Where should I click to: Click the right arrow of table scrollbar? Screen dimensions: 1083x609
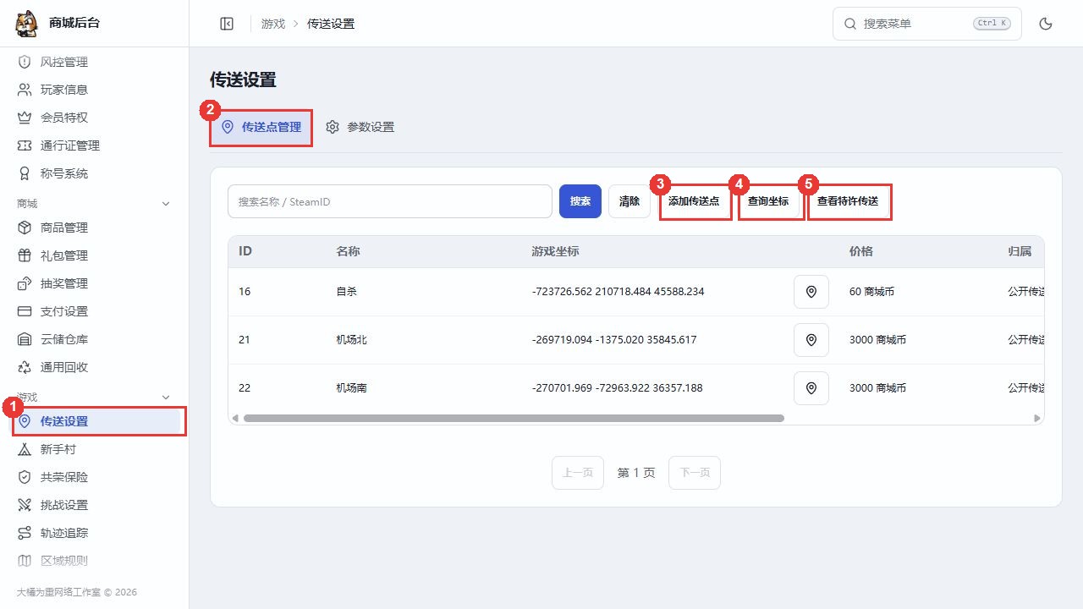coord(1037,418)
